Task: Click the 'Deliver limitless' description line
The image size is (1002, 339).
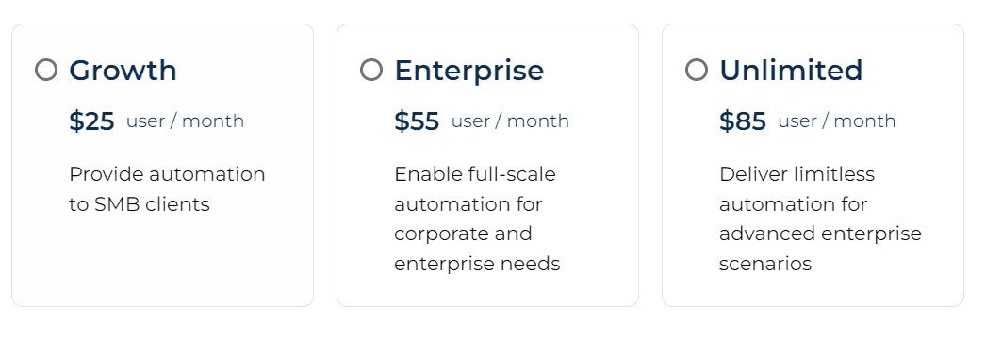Action: pyautogui.click(x=797, y=174)
